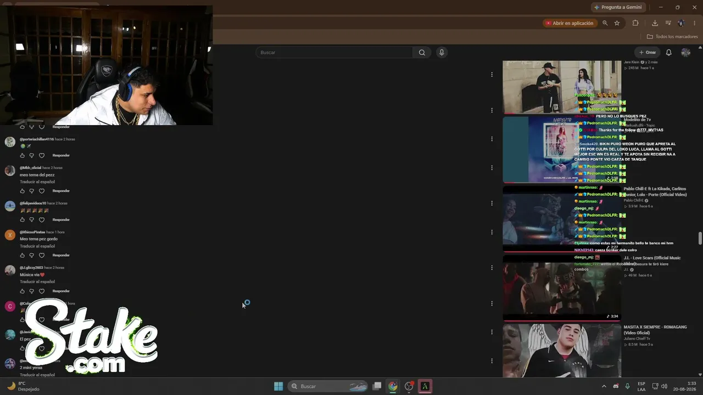Open the @felipevideos10 channel link

tap(33, 204)
